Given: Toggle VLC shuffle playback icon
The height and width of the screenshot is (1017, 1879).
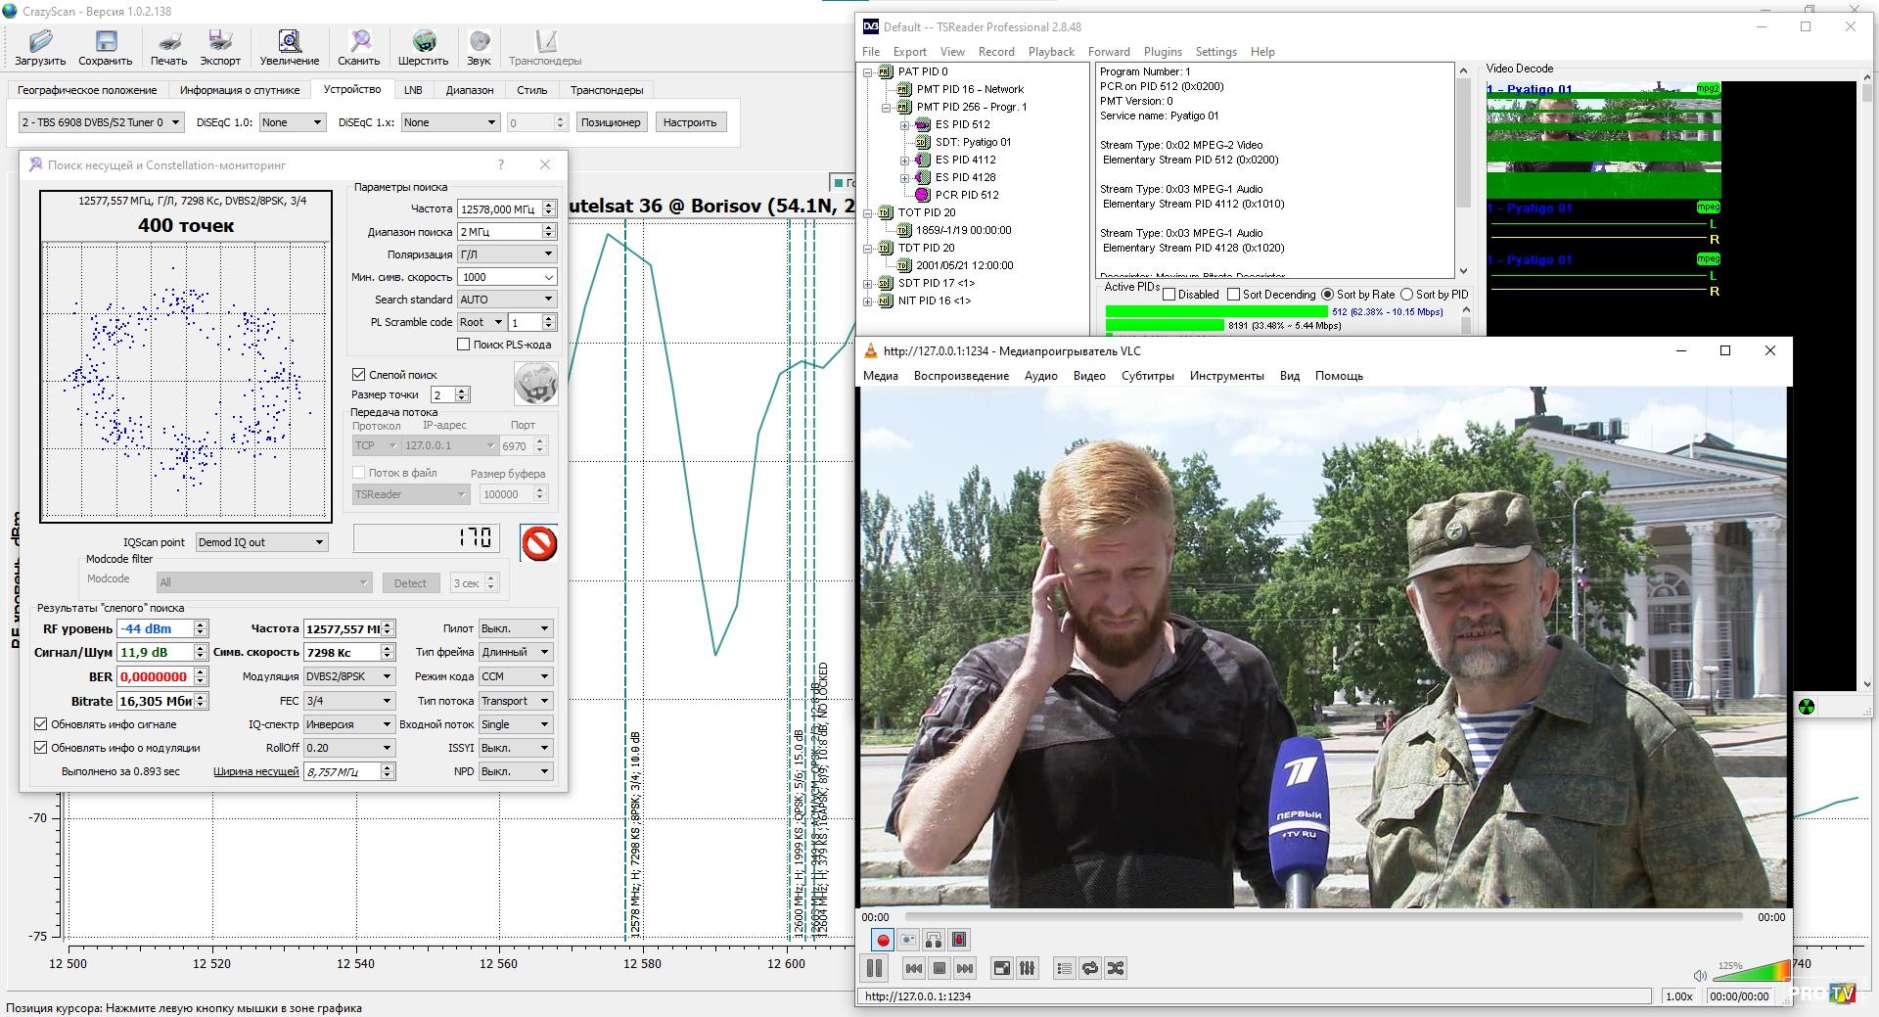Looking at the screenshot, I should coord(1115,968).
